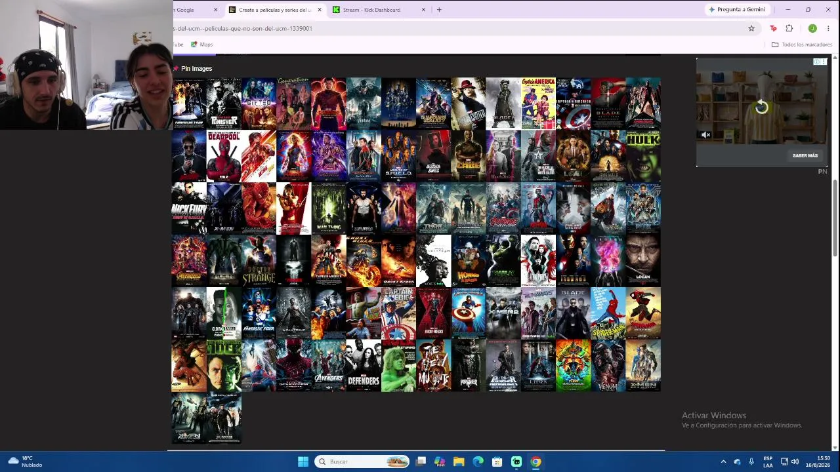840x472 pixels.
Task: Unmute the advertisement video
Action: pyautogui.click(x=705, y=135)
